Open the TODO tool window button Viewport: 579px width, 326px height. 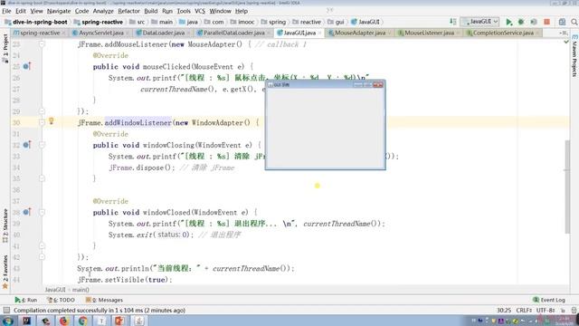(62, 300)
